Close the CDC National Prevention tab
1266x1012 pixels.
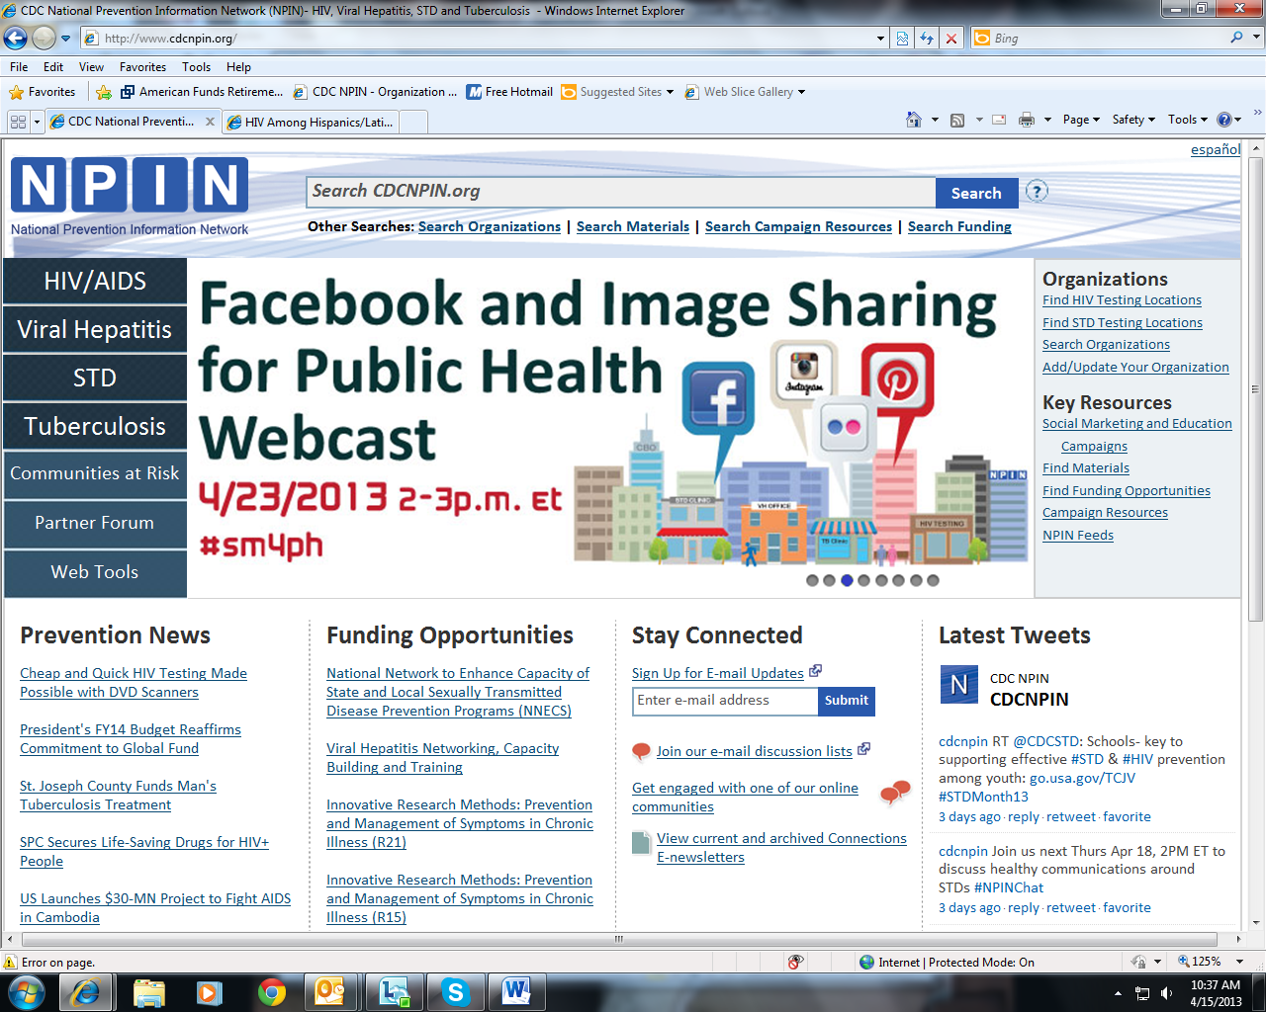210,122
